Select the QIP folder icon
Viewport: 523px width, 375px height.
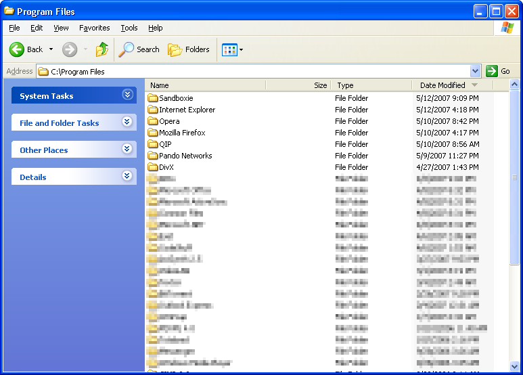[153, 144]
